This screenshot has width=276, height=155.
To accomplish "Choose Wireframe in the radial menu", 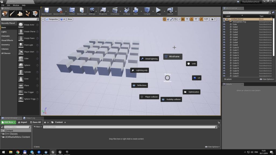I will pos(173,57).
